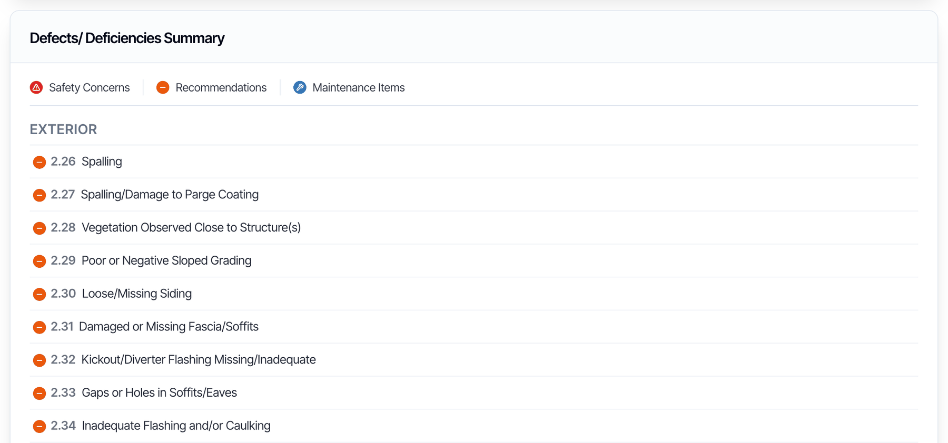Click item number 2.29
The height and width of the screenshot is (443, 948).
63,260
